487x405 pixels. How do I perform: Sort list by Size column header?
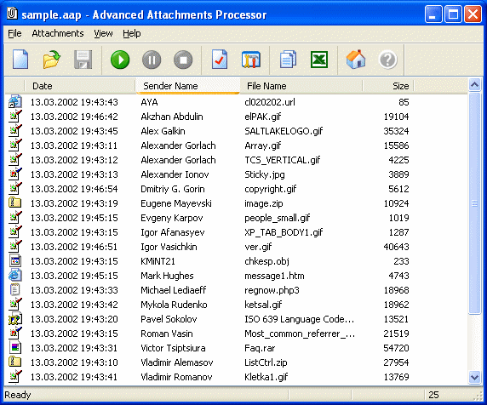pyautogui.click(x=388, y=86)
